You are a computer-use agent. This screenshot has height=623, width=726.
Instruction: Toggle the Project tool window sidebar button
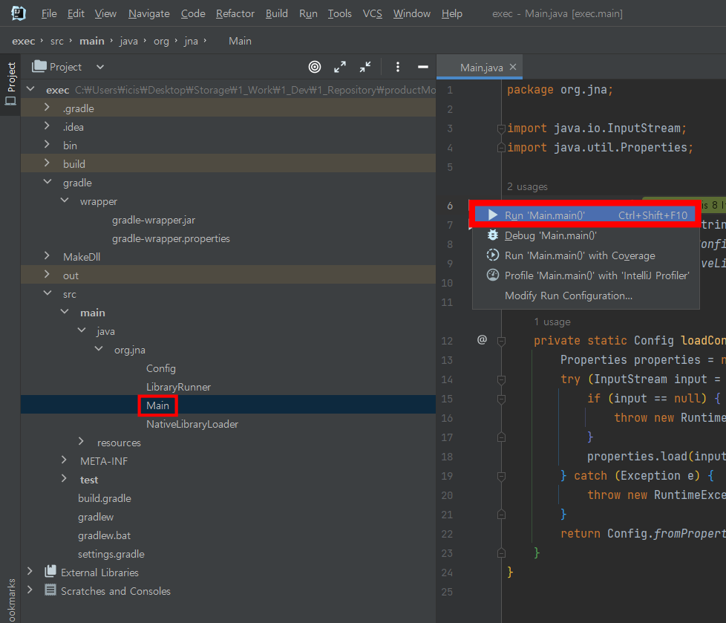point(10,83)
